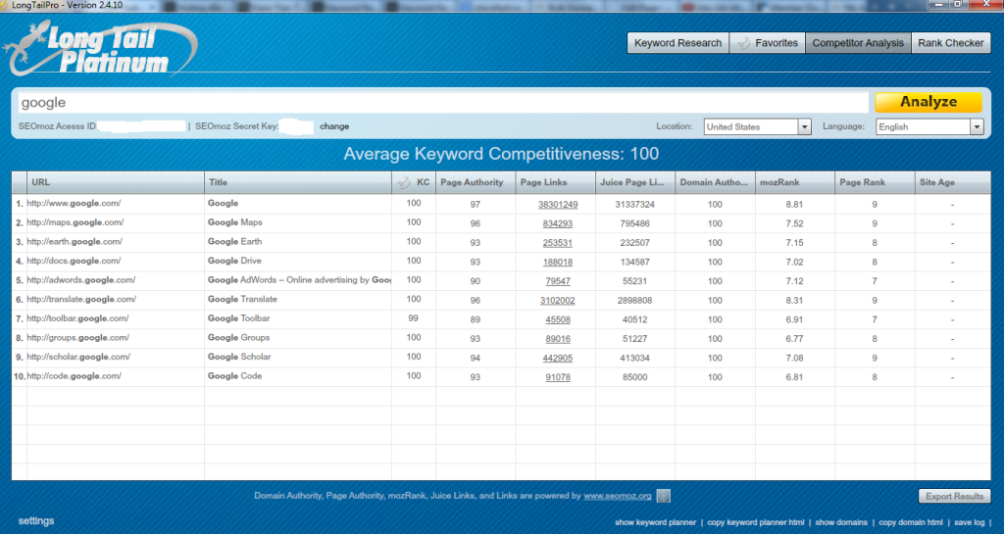Image resolution: width=1004 pixels, height=534 pixels.
Task: Click the Google AdWords title cell
Action: 299,280
